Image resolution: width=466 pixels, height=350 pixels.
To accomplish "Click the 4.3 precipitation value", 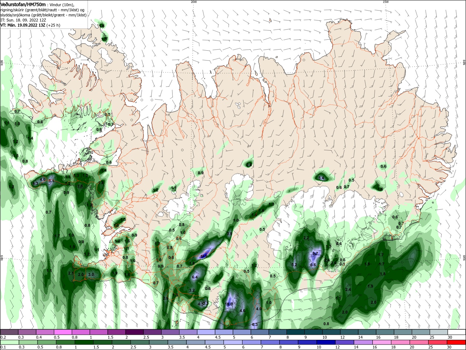I will pyautogui.click(x=35, y=184).
